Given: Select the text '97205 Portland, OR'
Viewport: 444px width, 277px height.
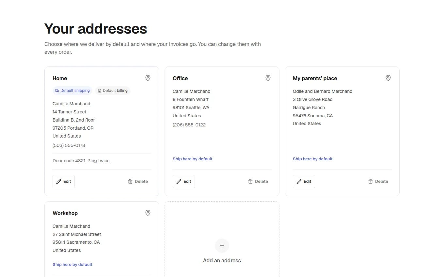Looking at the screenshot, I should pos(73,128).
